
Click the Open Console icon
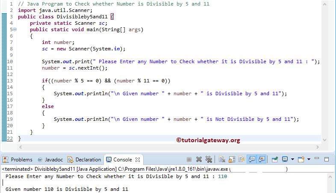[x=301, y=159]
